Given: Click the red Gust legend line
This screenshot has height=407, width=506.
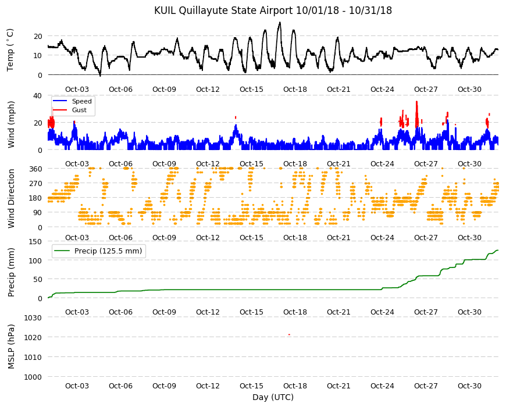Looking at the screenshot, I should pyautogui.click(x=60, y=110).
